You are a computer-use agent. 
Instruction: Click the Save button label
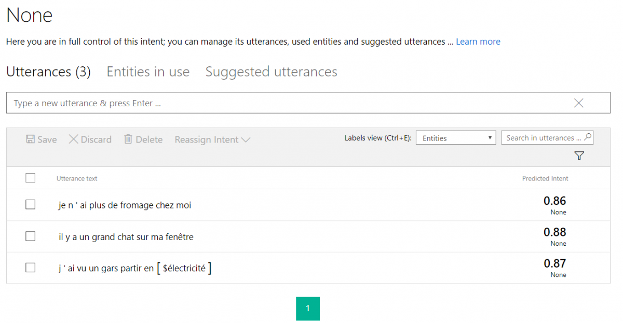coord(47,139)
